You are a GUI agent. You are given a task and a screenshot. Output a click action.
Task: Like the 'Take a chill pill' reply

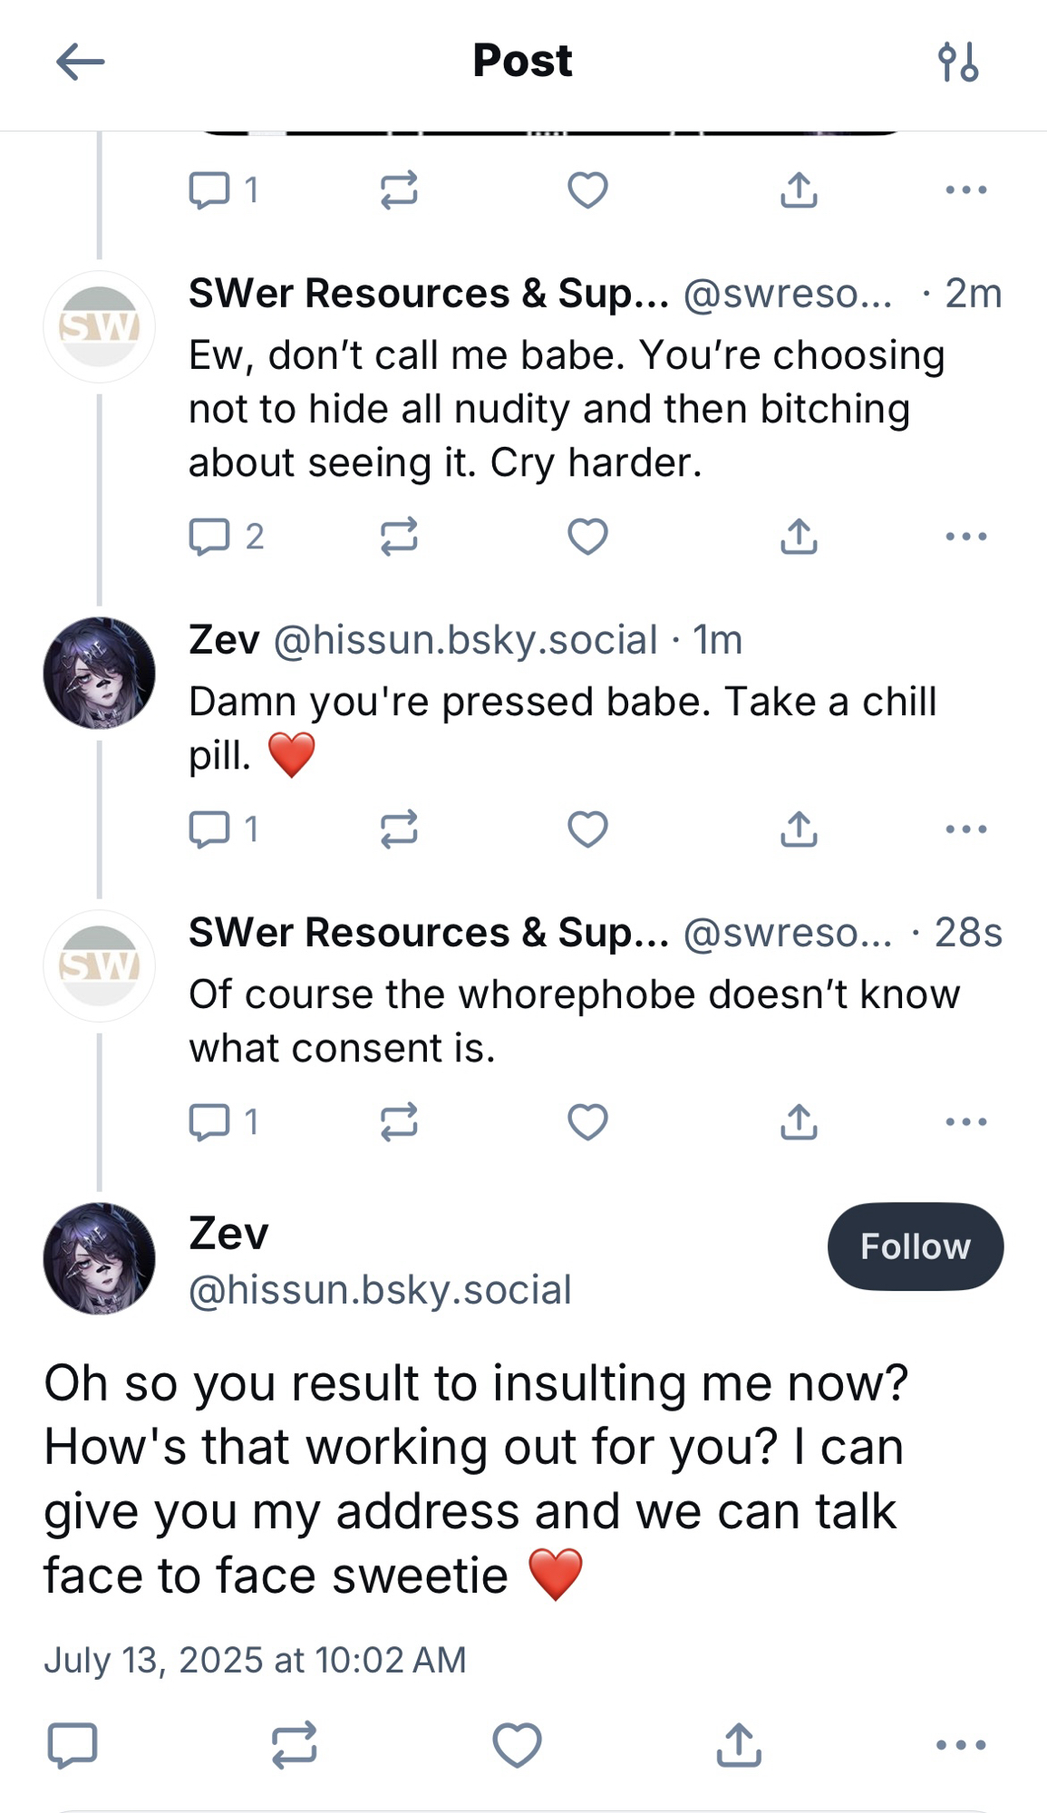tap(587, 829)
